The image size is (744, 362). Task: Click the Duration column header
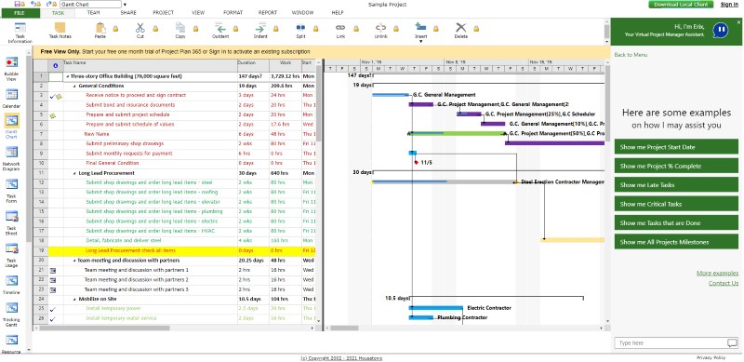[253, 65]
